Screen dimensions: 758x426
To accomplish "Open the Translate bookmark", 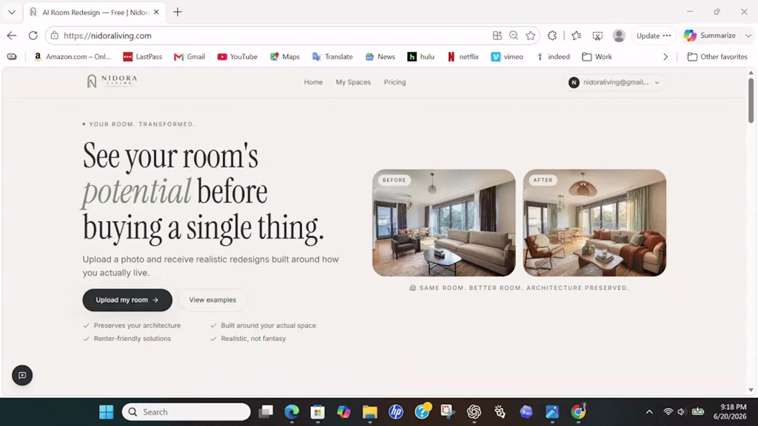I will point(333,56).
